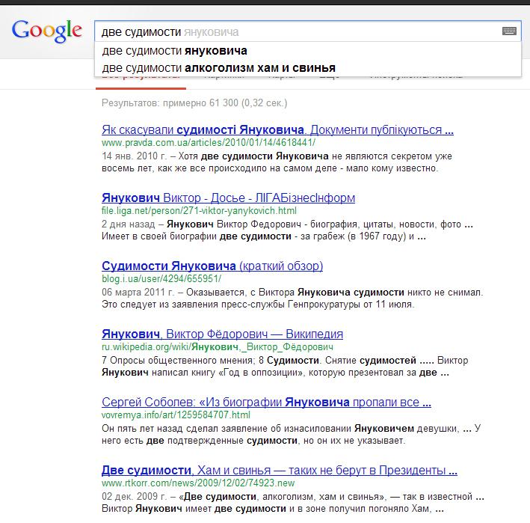Click the date '06 марта 2011 г.' in snippet
The image size is (530, 523).
[138, 292]
